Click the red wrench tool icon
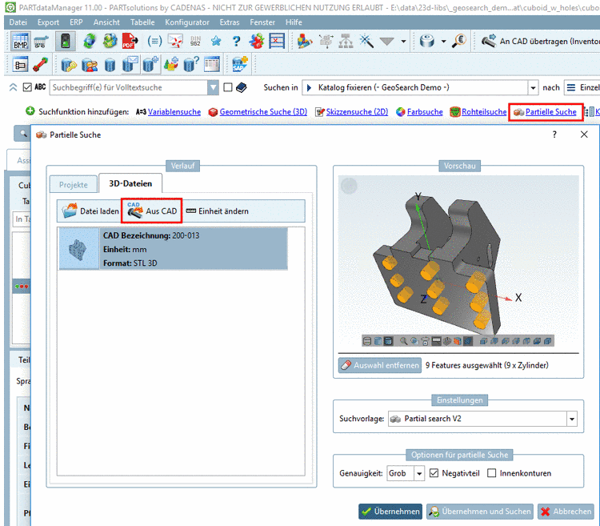 click(40, 64)
